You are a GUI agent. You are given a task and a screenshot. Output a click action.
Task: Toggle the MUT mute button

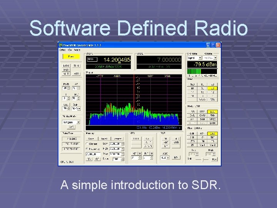click(66, 74)
